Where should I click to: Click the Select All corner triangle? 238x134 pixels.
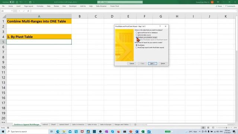[4, 16]
